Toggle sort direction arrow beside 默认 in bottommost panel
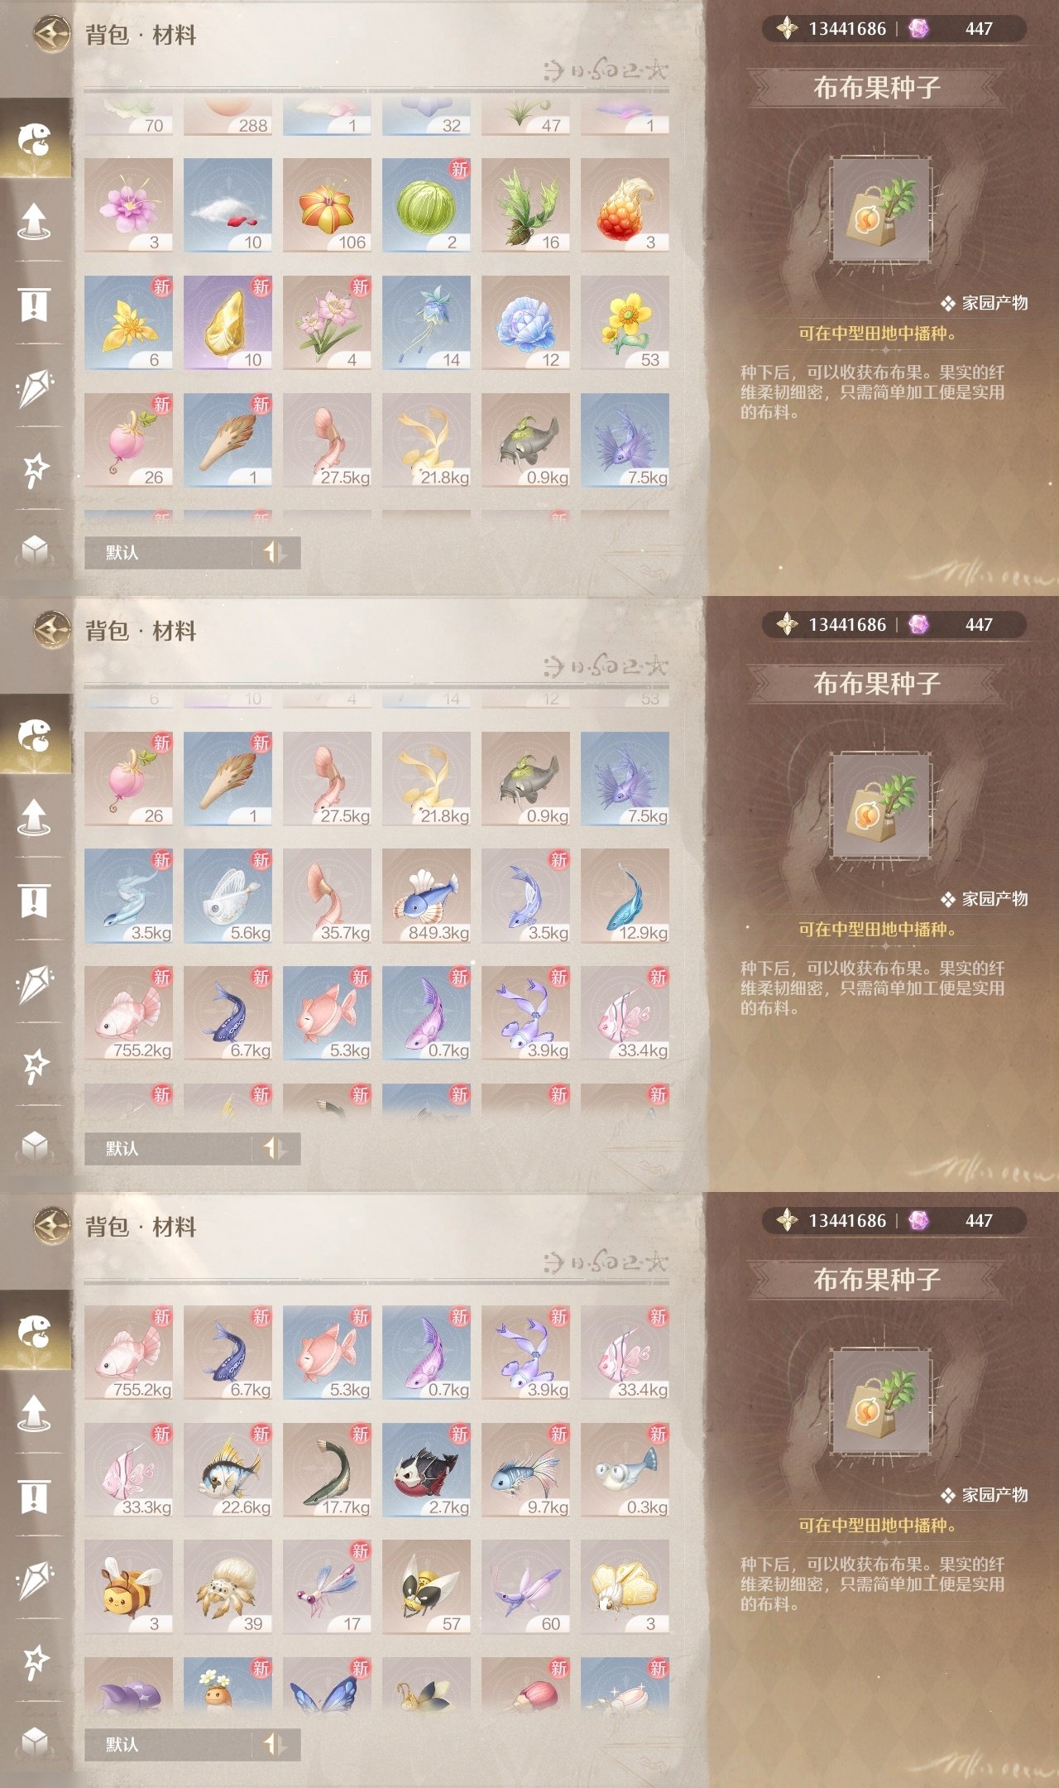 tap(276, 1744)
